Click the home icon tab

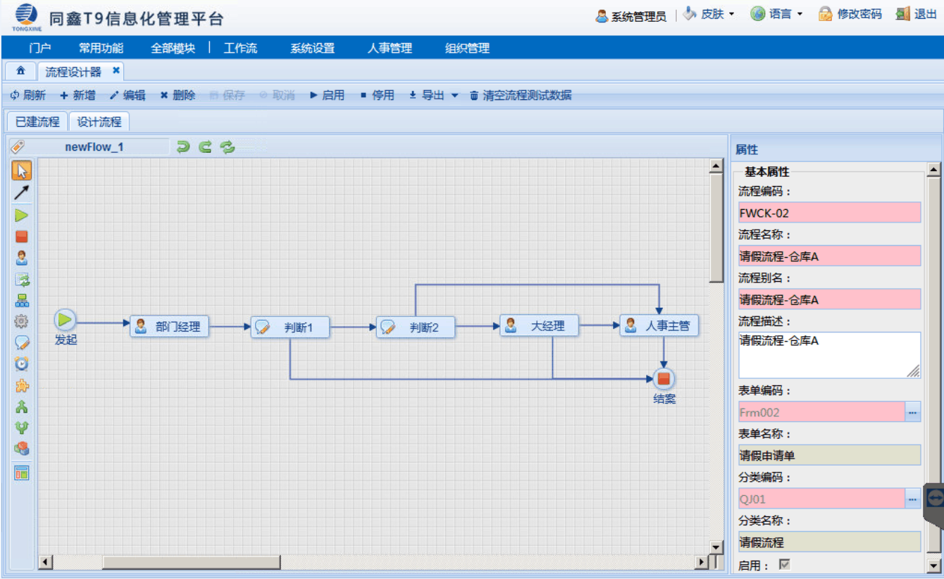point(20,72)
